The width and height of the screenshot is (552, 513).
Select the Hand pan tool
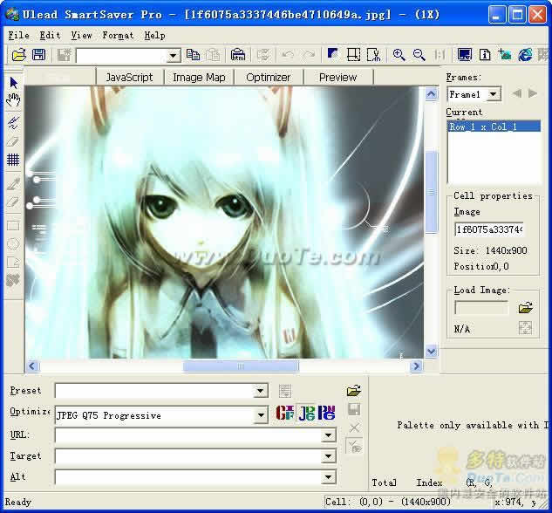click(x=13, y=100)
